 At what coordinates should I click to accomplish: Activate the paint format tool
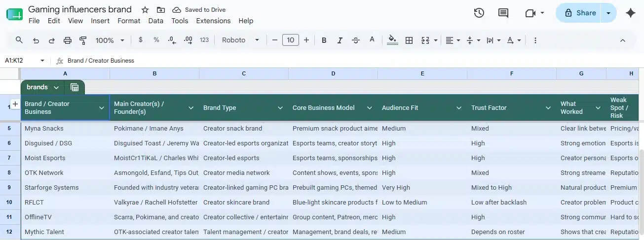83,40
